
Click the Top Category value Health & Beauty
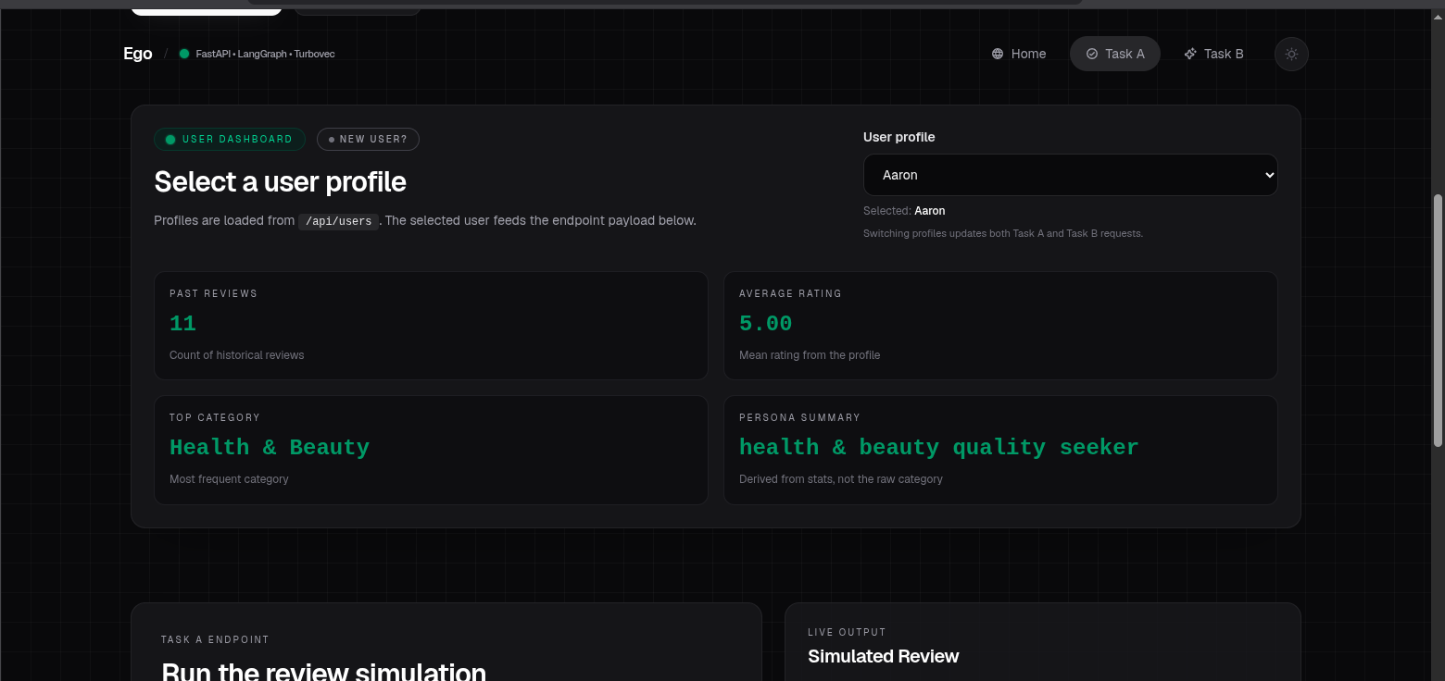point(270,448)
